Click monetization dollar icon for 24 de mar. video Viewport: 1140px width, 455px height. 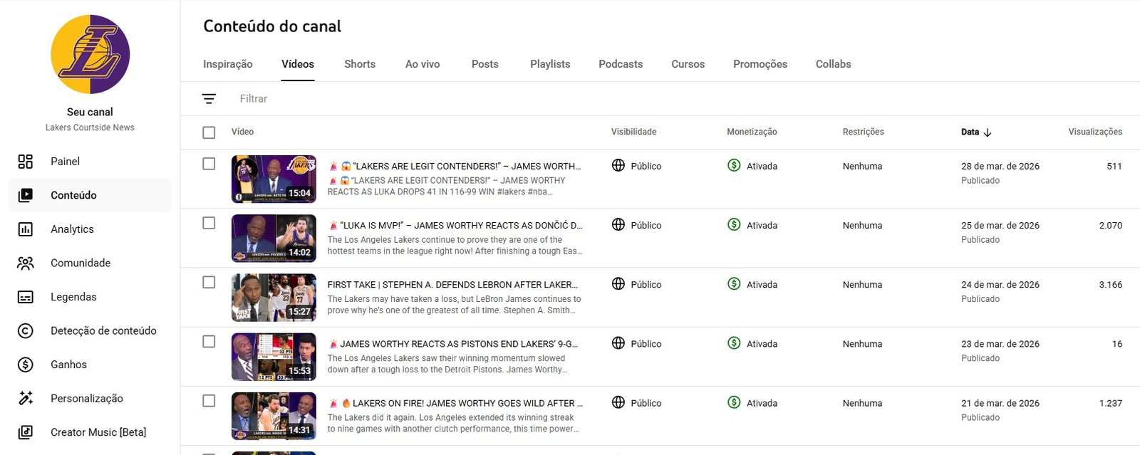click(x=734, y=283)
